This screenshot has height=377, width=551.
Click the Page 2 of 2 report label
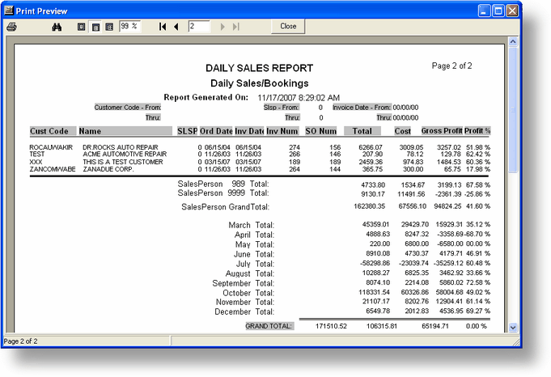451,66
